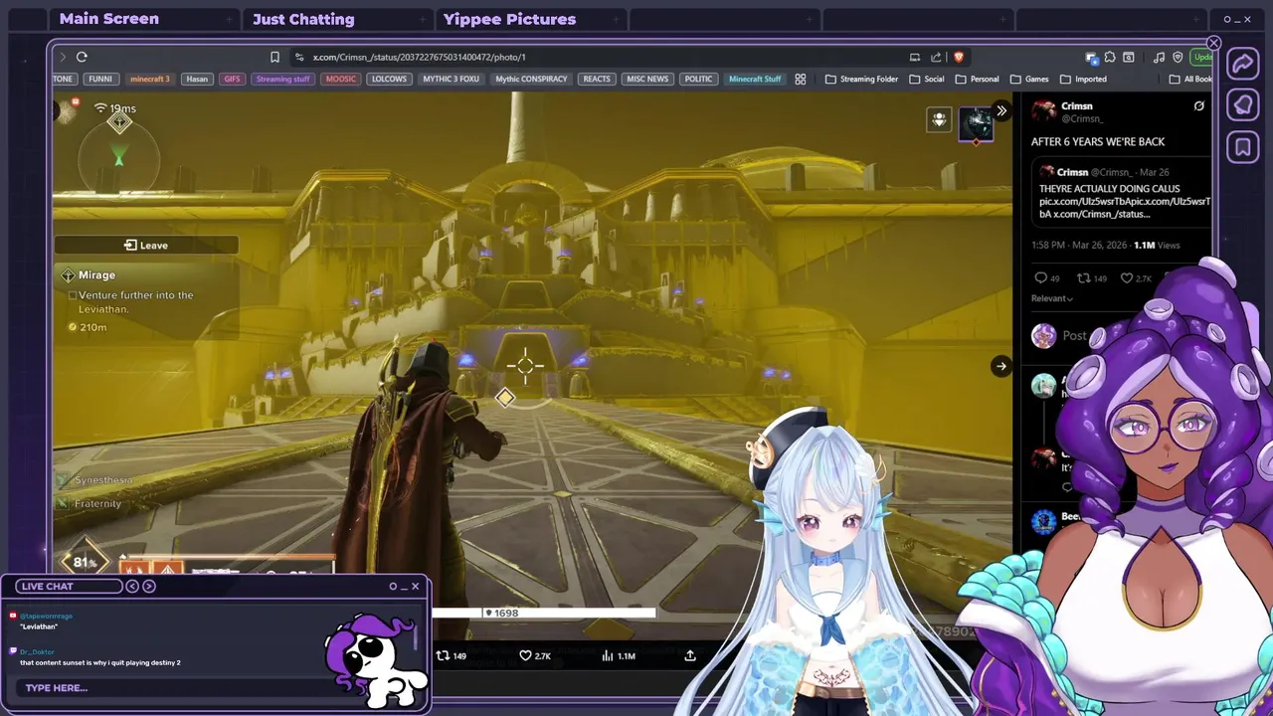
Task: Click Live Chat next arrow button
Action: point(149,587)
